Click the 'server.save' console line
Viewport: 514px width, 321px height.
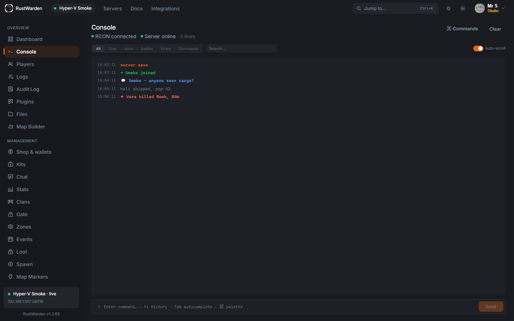134,65
